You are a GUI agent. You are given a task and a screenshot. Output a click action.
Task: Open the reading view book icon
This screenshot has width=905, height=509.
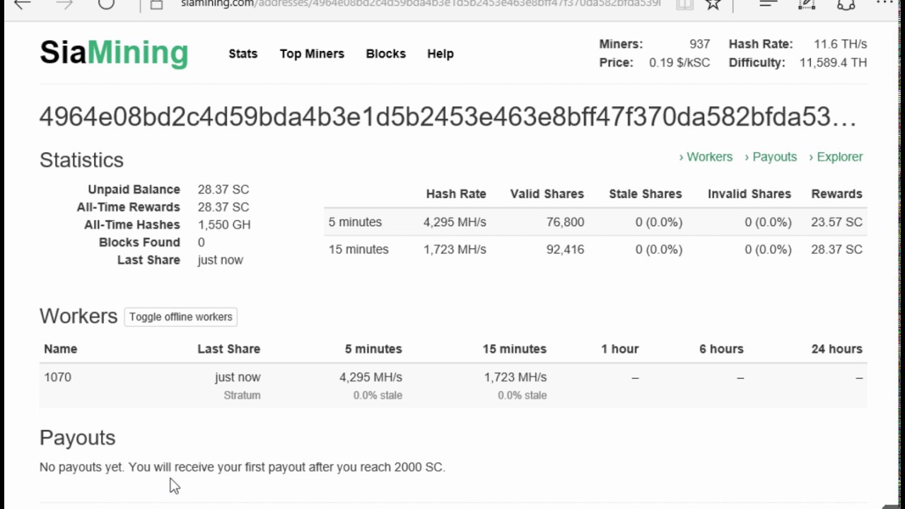pyautogui.click(x=684, y=4)
